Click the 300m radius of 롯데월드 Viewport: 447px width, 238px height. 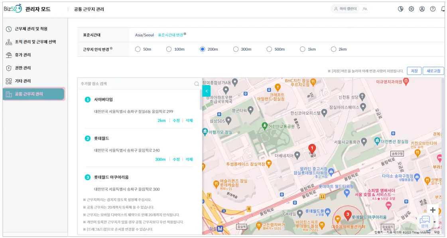coord(160,159)
